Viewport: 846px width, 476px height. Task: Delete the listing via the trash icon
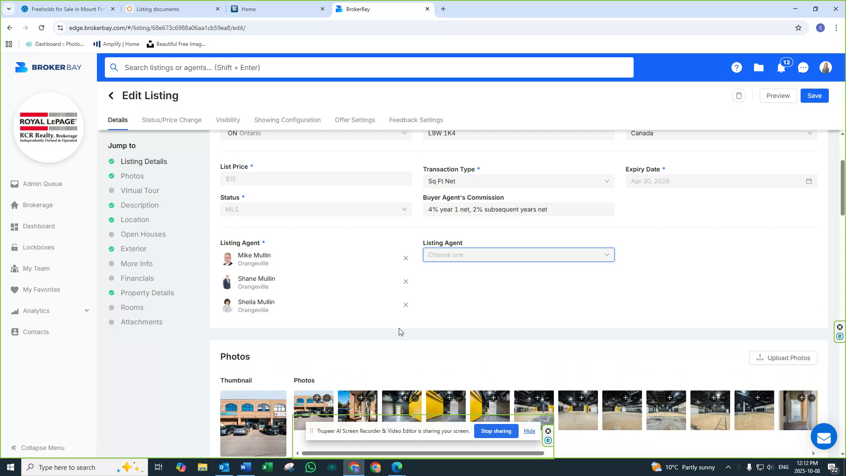click(x=739, y=96)
